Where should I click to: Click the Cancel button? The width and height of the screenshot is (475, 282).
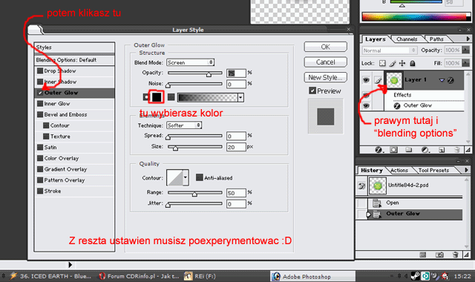[x=325, y=62]
